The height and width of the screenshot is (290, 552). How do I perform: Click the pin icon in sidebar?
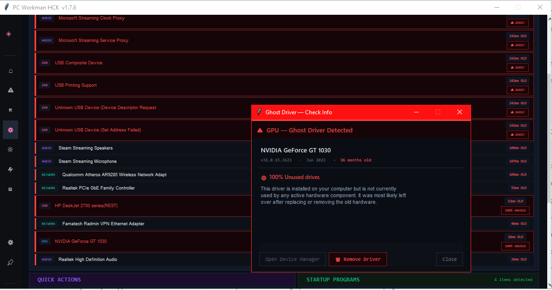coord(10,262)
